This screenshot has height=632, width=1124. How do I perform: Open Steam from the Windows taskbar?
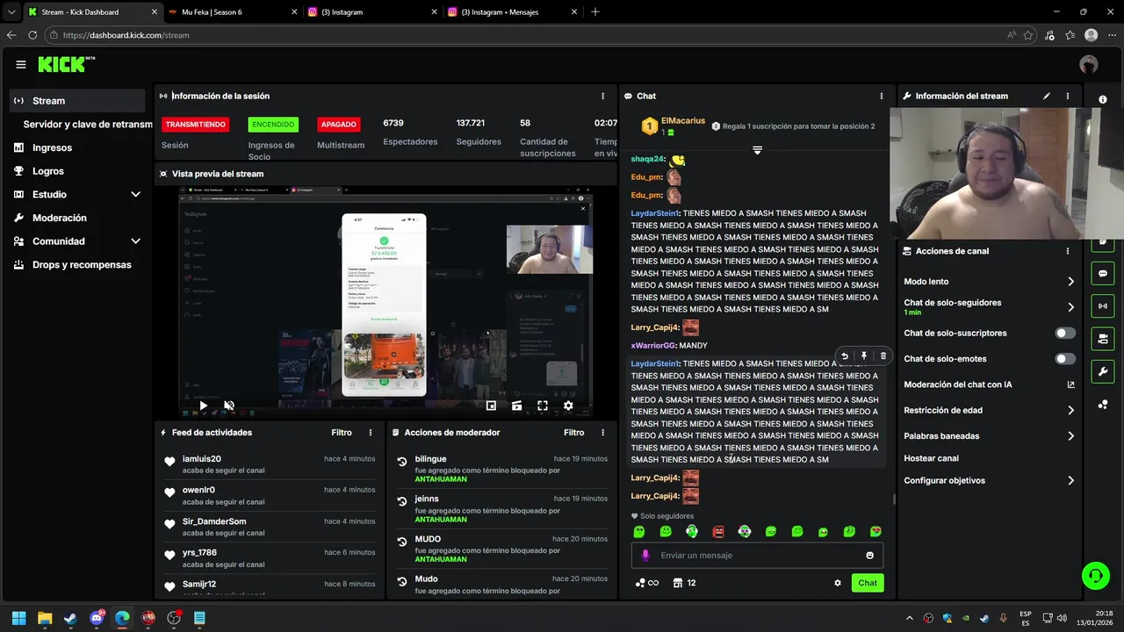tap(71, 618)
